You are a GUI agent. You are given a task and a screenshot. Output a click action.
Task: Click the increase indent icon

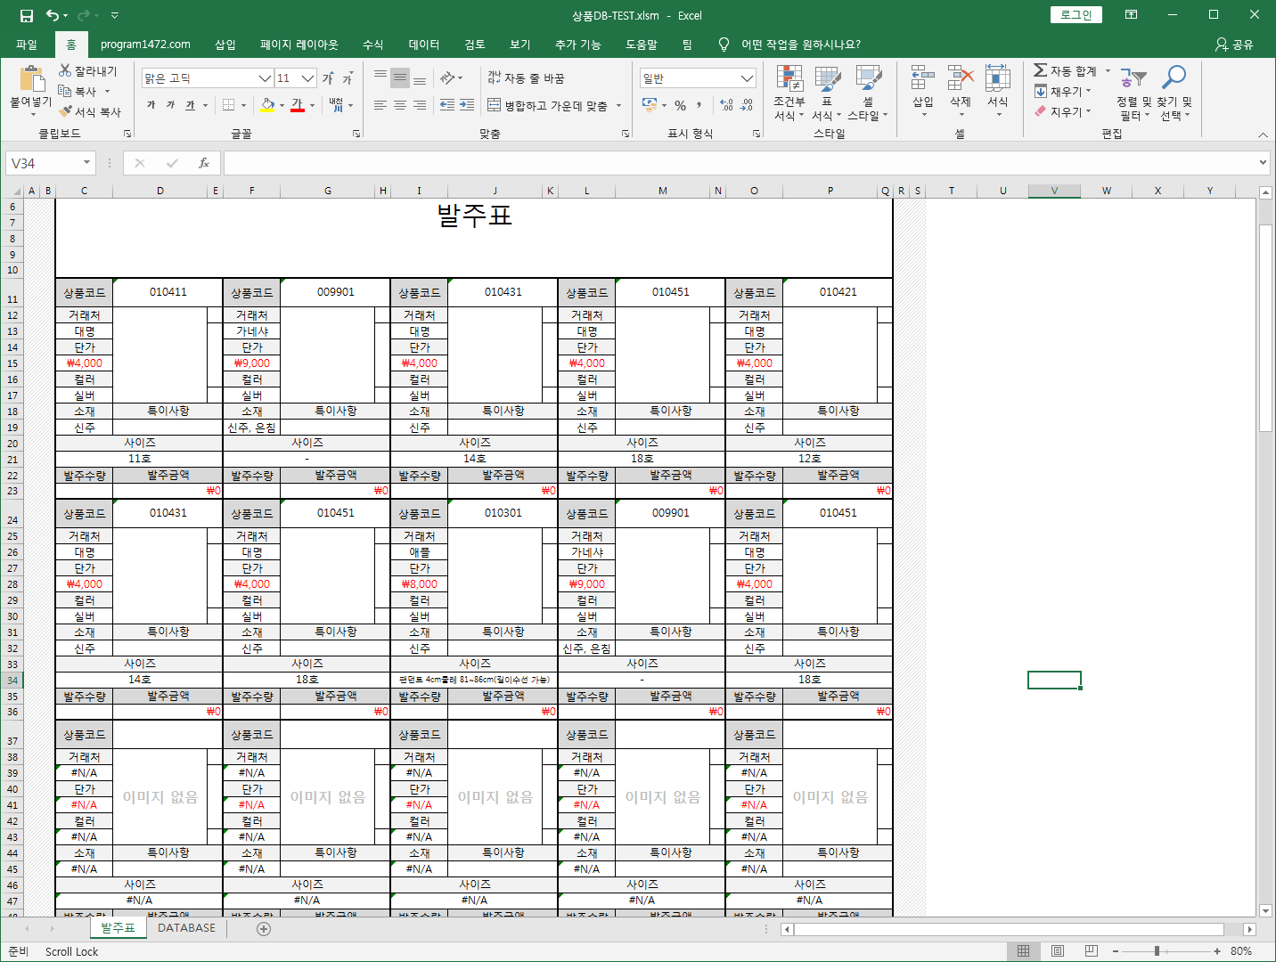467,105
